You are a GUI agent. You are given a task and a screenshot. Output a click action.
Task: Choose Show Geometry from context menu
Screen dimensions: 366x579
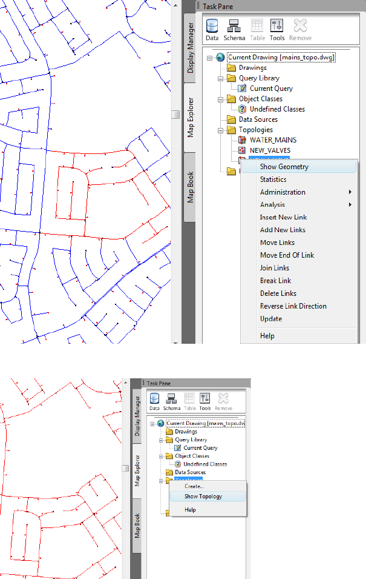pyautogui.click(x=299, y=167)
